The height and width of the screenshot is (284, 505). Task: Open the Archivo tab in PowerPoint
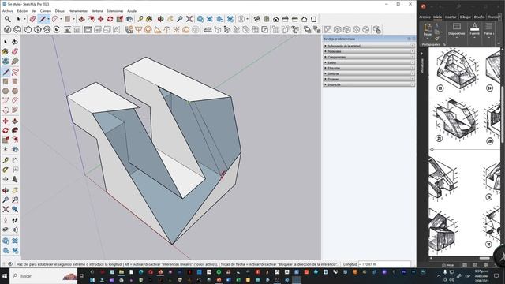click(x=425, y=17)
